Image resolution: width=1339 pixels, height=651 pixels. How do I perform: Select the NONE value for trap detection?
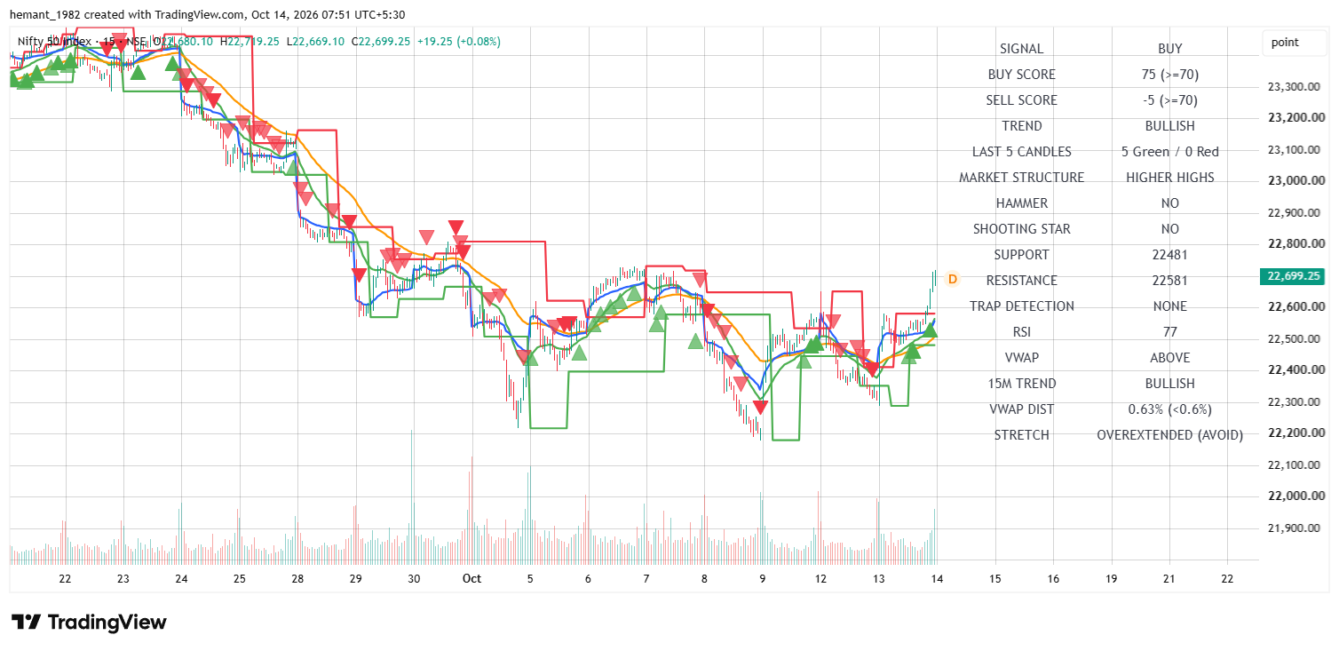(x=1170, y=306)
